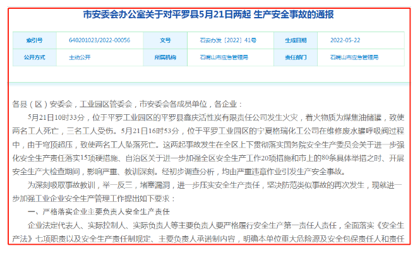Click the 公开方式 label cell
The height and width of the screenshot is (253, 420).
[35, 57]
